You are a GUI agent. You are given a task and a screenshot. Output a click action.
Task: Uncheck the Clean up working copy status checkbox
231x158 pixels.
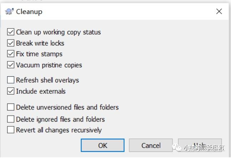click(x=11, y=32)
